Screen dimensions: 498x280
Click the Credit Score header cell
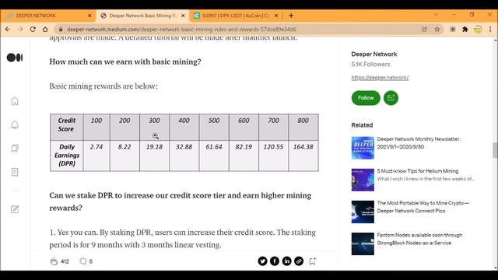pyautogui.click(x=67, y=127)
